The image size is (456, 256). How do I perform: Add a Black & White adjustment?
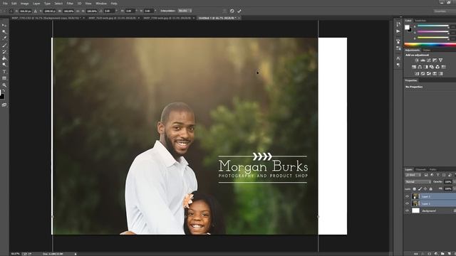pyautogui.click(x=426, y=67)
